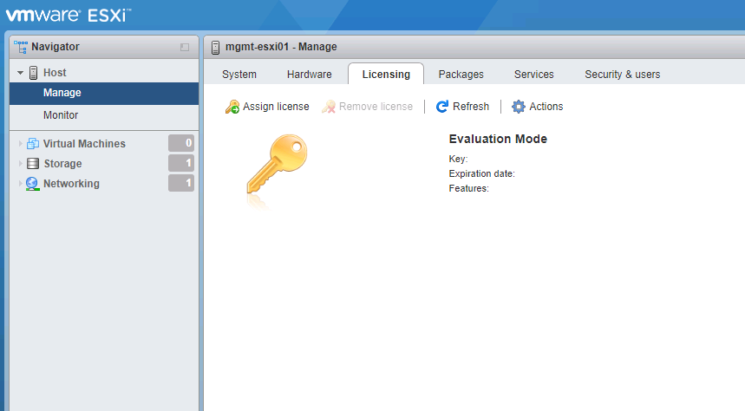The width and height of the screenshot is (745, 411).
Task: Click the Storage icon
Action: click(x=33, y=164)
